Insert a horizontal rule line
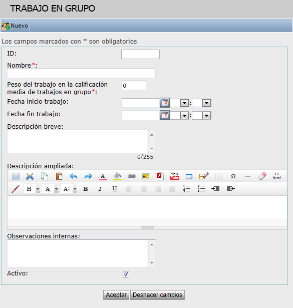 [247, 176]
